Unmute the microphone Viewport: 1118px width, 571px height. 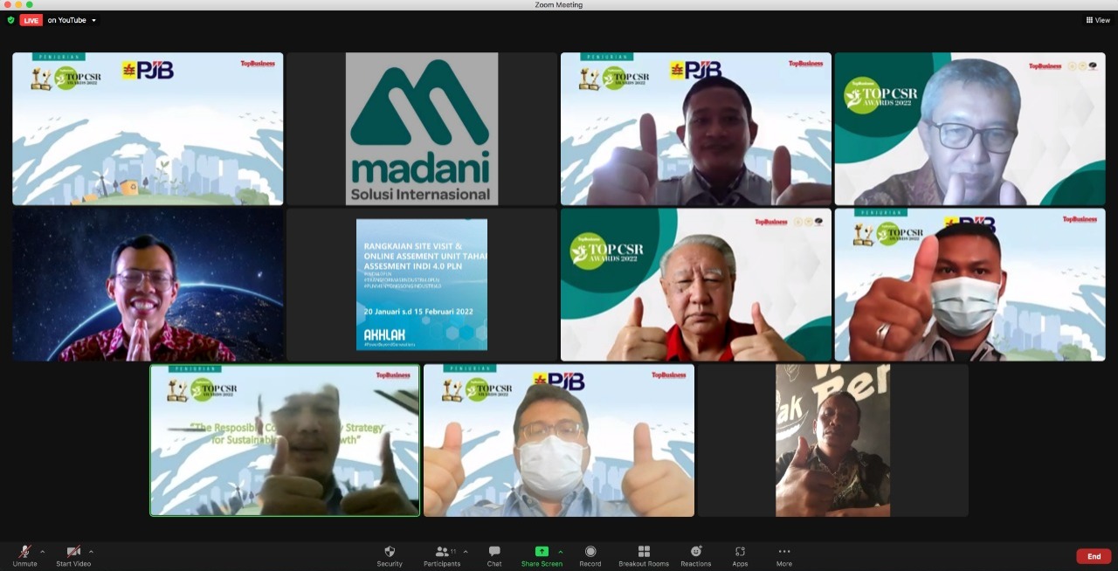24,555
